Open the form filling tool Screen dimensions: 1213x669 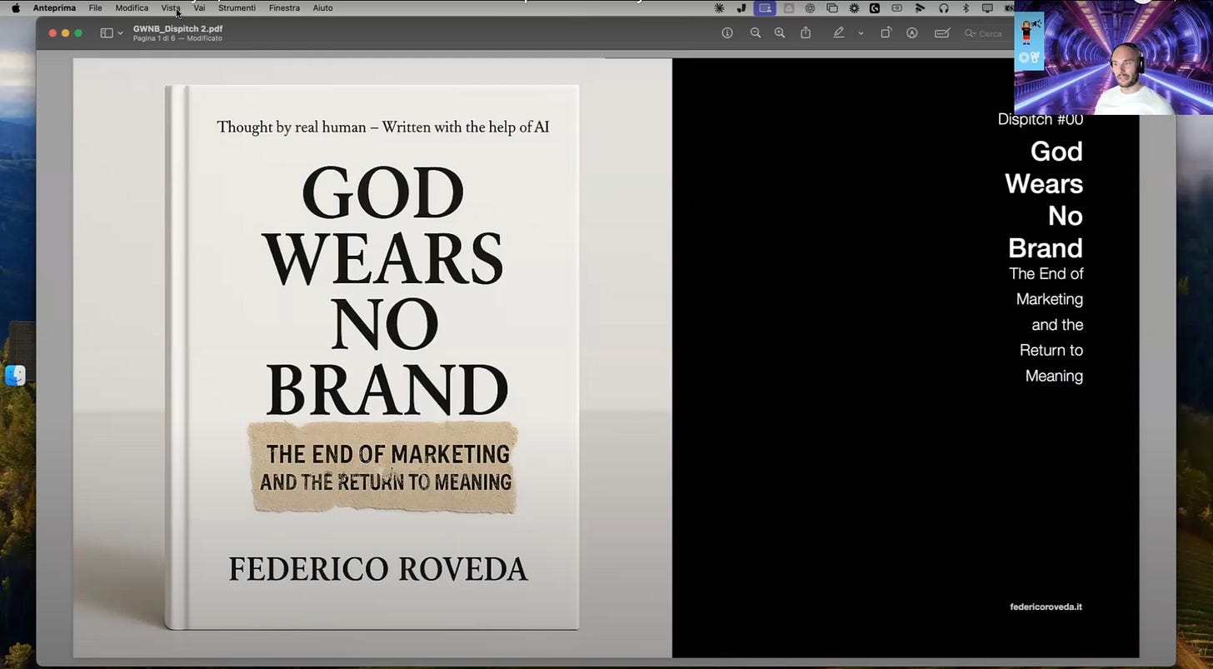pos(941,33)
